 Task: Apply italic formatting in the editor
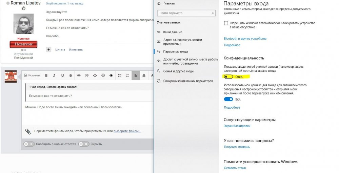54,75
